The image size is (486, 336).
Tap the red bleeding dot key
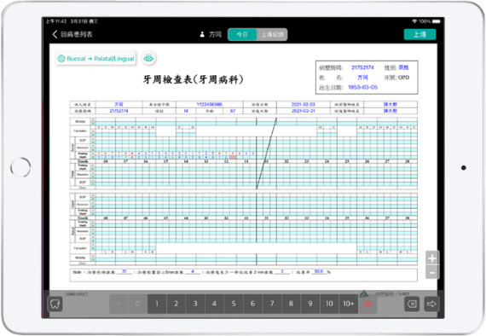pyautogui.click(x=367, y=304)
